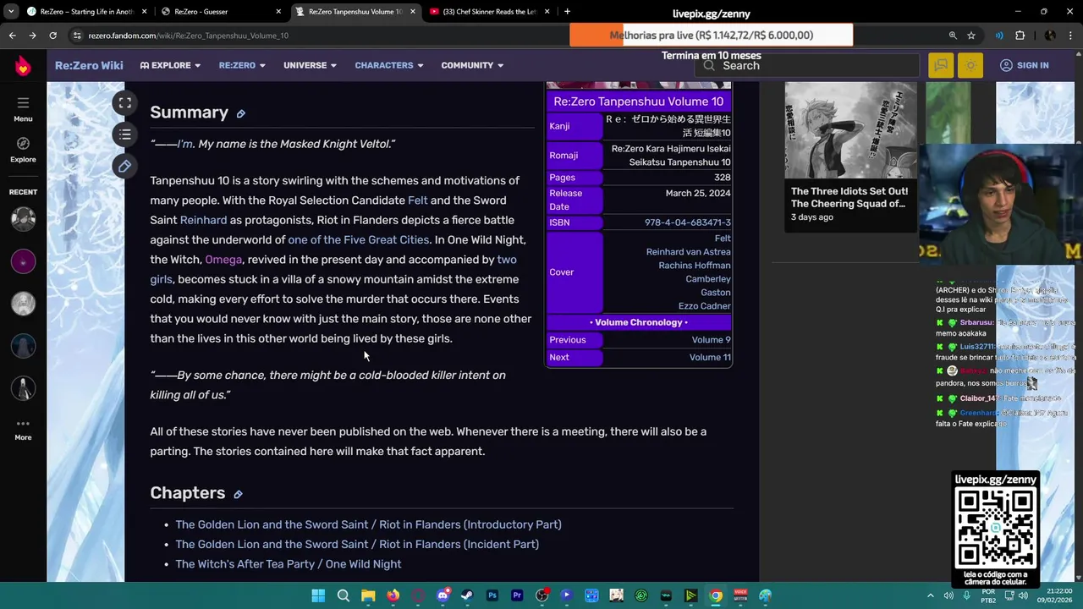The width and height of the screenshot is (1083, 609).
Task: Expand the UNIVERSE dropdown menu
Action: [x=310, y=65]
